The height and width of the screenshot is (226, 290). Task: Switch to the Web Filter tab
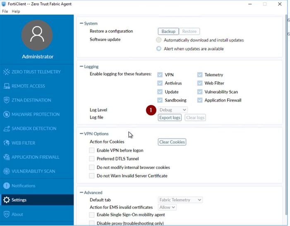(x=37, y=143)
